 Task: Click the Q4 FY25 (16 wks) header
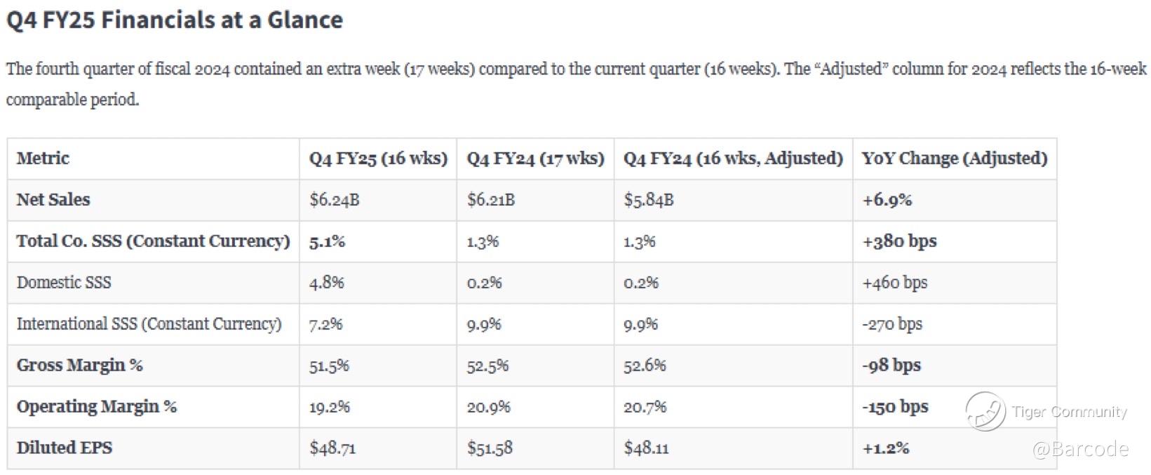[378, 159]
